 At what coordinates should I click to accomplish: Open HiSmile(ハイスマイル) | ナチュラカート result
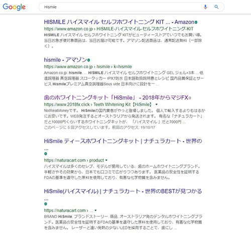[x=123, y=191]
